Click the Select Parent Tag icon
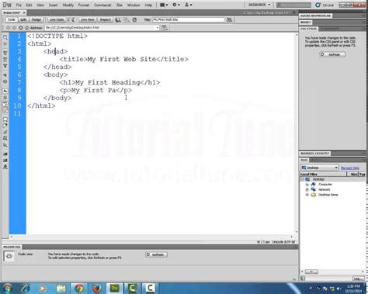Viewport: 368px width, 294px height. click(x=5, y=75)
